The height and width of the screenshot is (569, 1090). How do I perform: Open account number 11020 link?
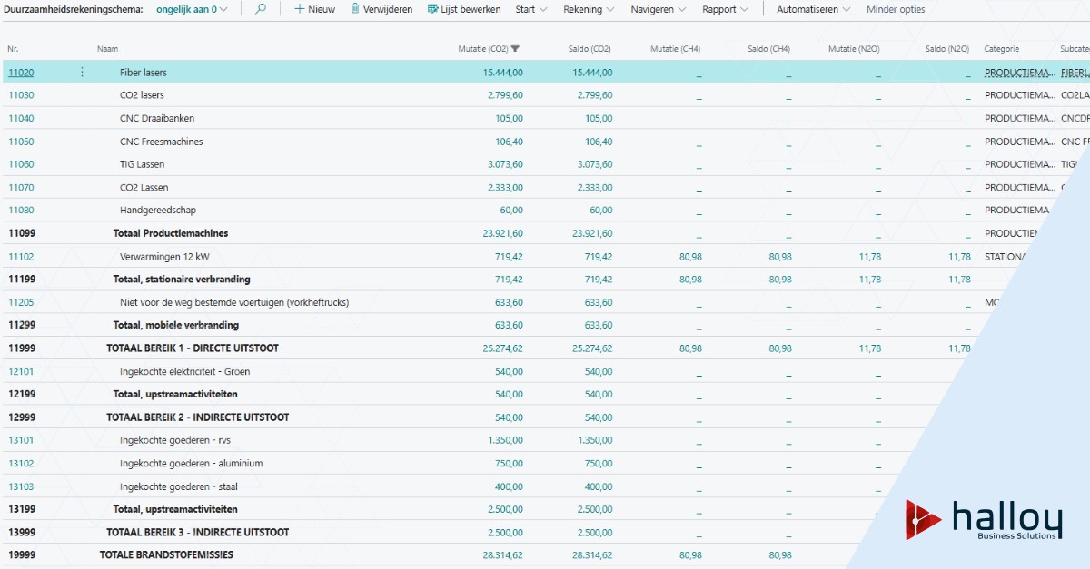point(21,73)
